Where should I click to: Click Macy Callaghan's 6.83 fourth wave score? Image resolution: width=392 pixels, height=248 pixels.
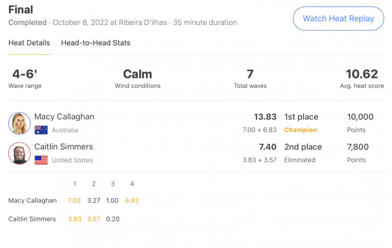tap(132, 200)
